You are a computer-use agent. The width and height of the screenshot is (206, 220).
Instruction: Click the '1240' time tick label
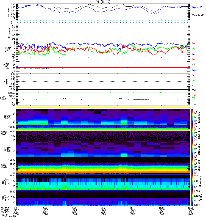(74, 214)
